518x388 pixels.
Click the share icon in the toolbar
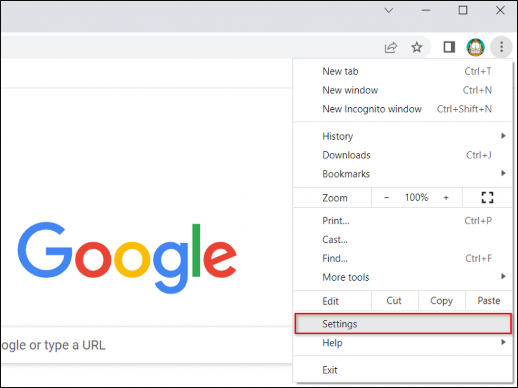(x=391, y=47)
